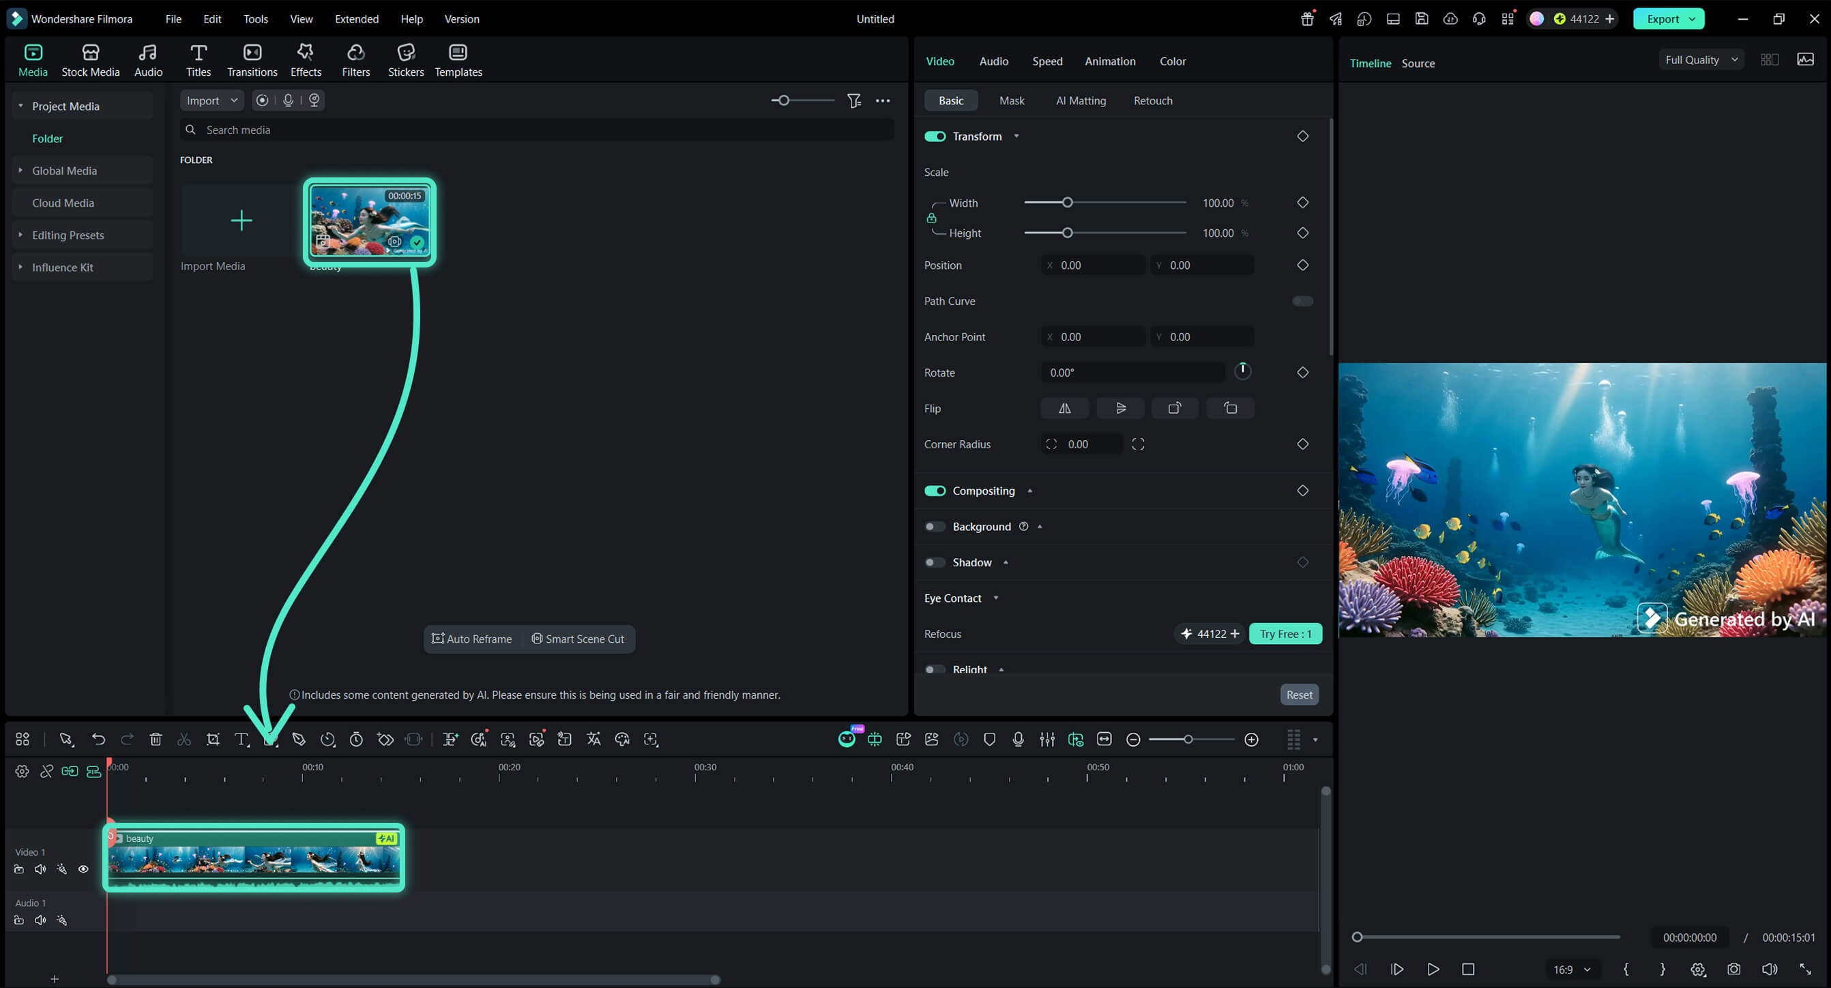Click the undo icon in timeline toolbar

coord(98,739)
